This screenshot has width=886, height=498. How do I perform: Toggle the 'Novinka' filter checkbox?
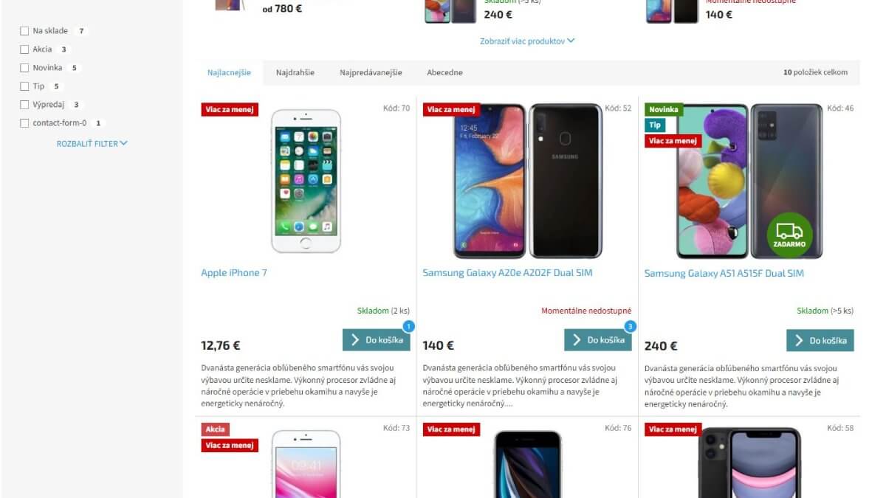click(x=24, y=68)
